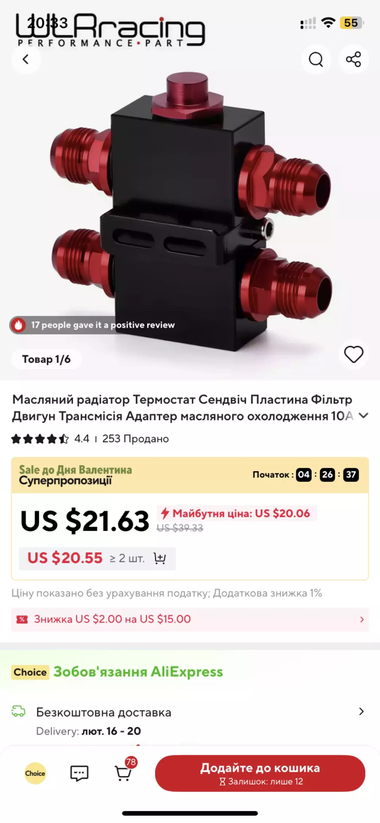
Task: Tap the Товар 1/6 image counter
Action: pos(46,359)
